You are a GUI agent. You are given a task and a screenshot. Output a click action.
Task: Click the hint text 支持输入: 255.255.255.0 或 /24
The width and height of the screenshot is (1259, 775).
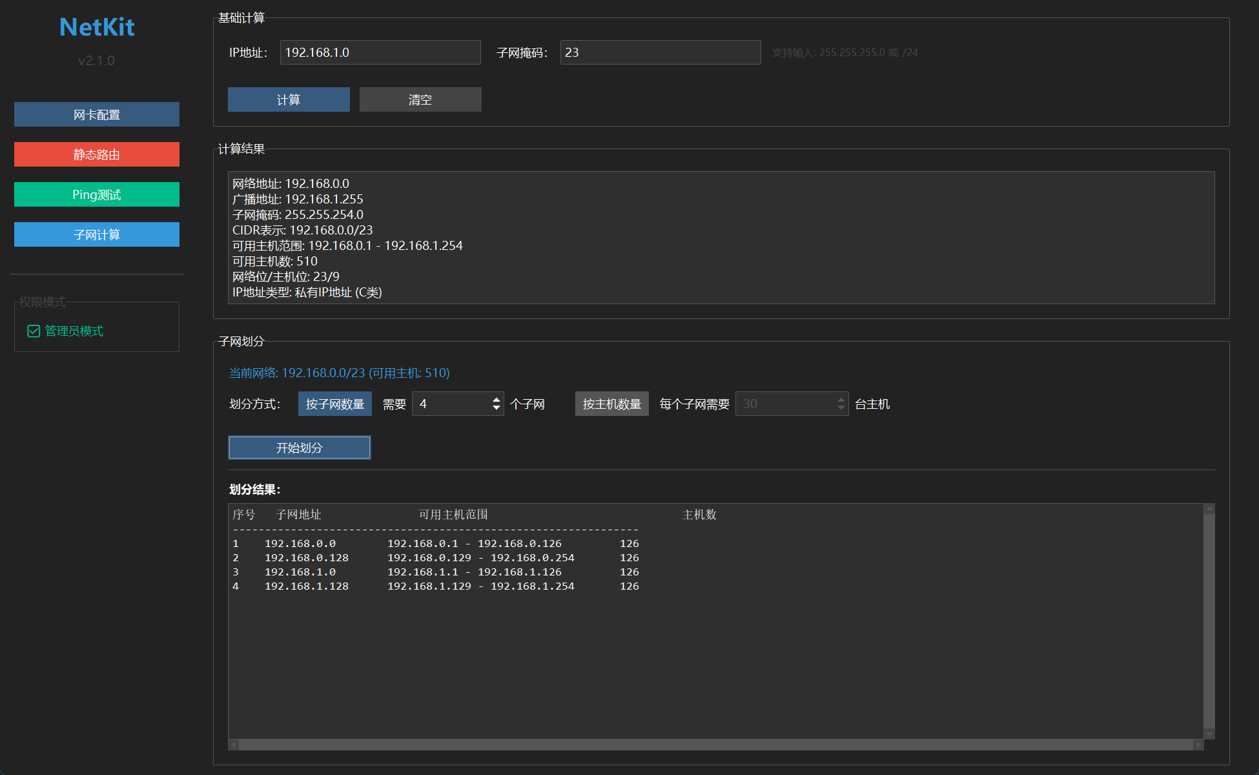coord(845,52)
